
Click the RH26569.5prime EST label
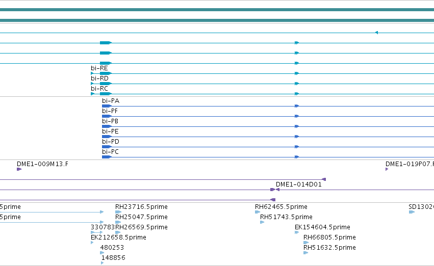[141, 227]
